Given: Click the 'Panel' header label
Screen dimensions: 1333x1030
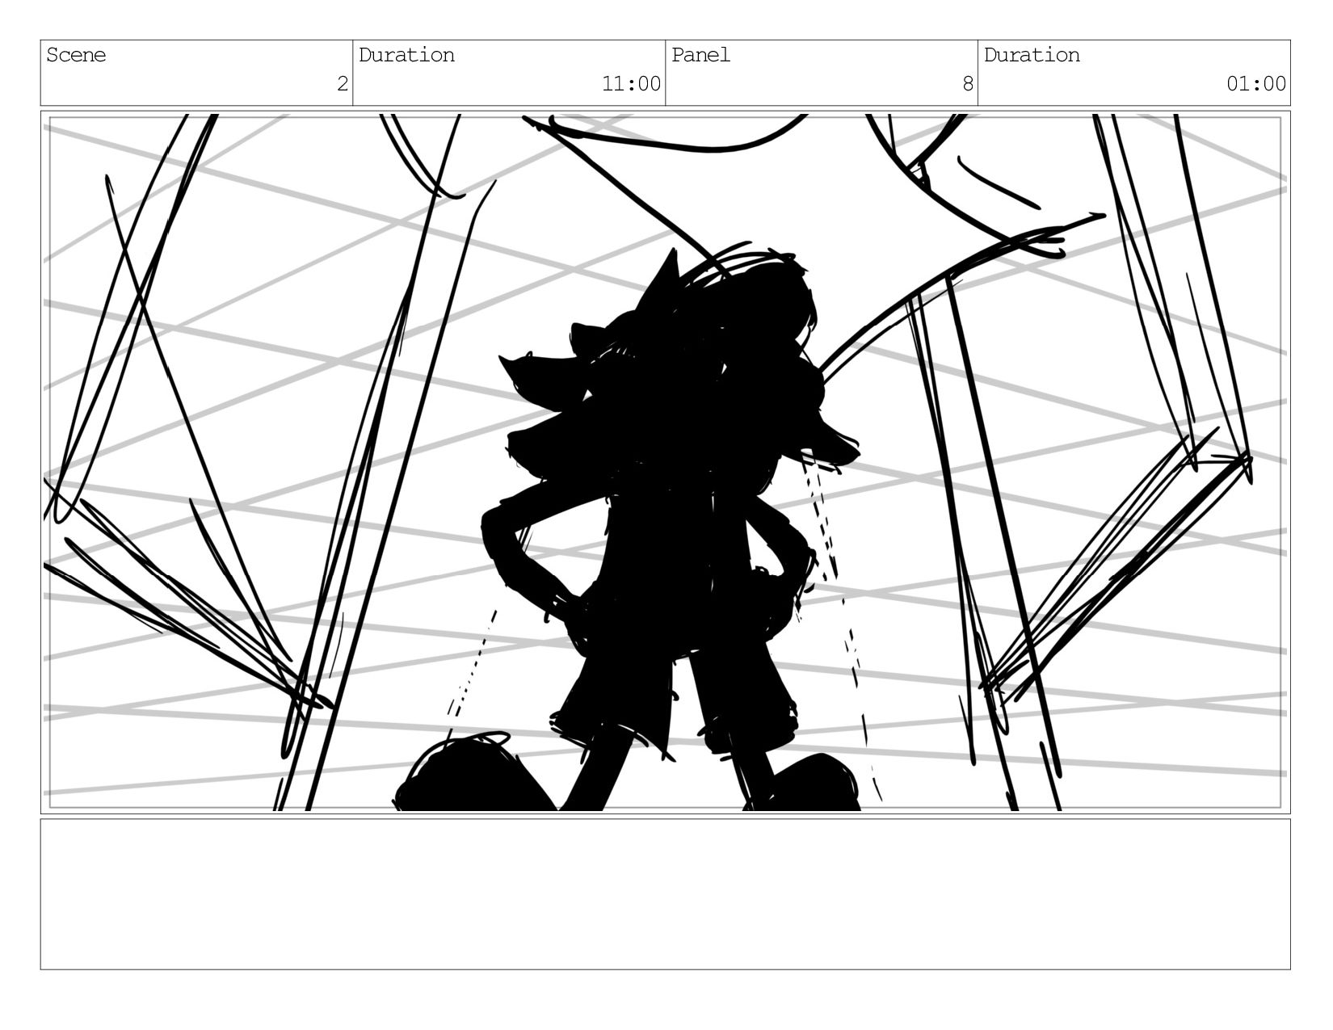Looking at the screenshot, I should tap(700, 55).
